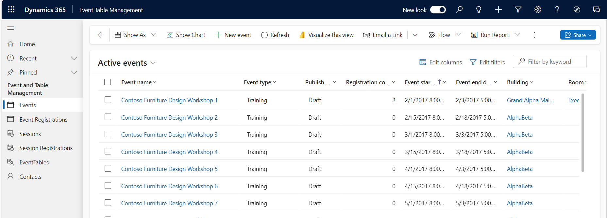Collapse the site map hamburger menu
Screen dimensions: 607x218
11,28
